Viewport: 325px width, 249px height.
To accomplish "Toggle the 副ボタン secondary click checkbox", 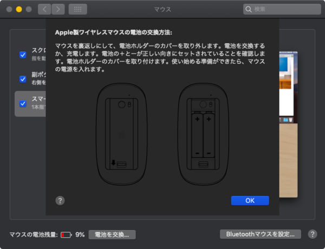I will pyautogui.click(x=23, y=79).
